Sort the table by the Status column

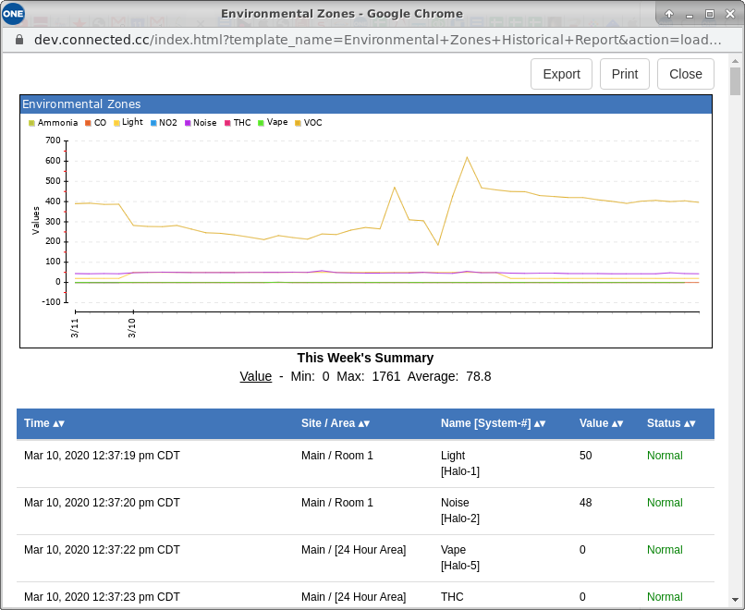[673, 423]
